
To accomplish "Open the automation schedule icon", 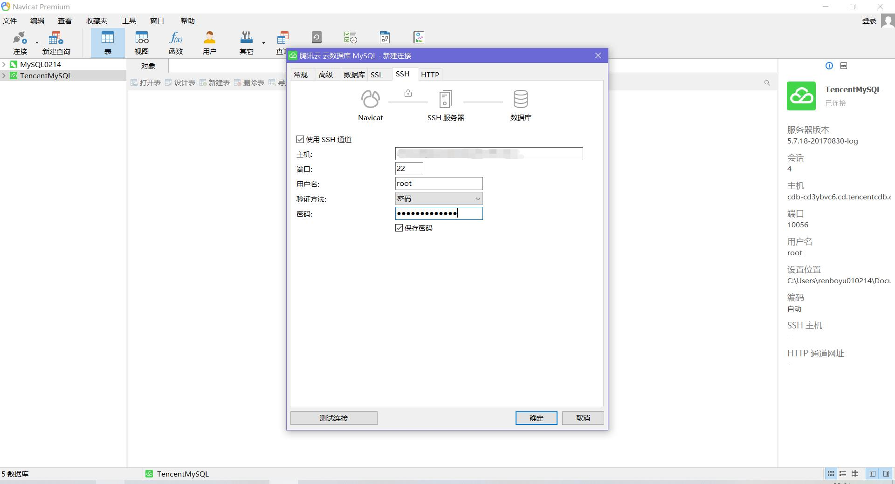I will click(x=351, y=37).
